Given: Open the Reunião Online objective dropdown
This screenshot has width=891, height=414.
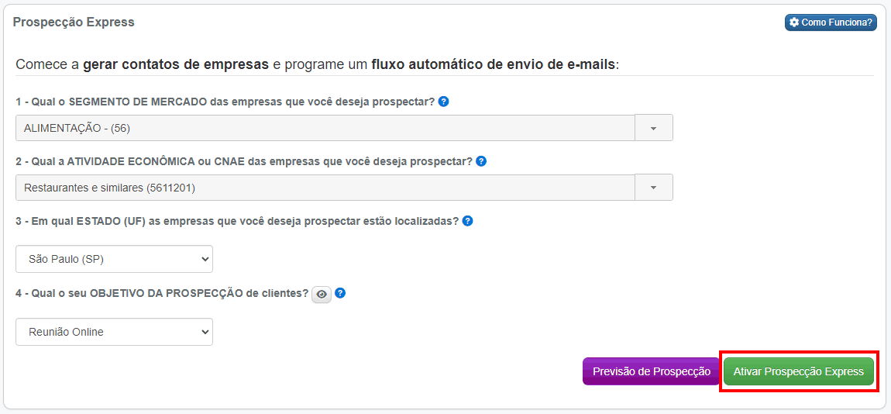Looking at the screenshot, I should [x=114, y=332].
